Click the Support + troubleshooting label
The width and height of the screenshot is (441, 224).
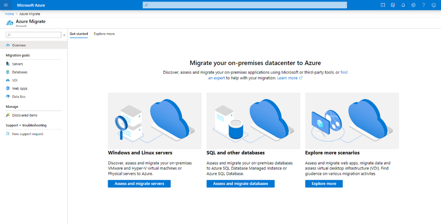26,125
